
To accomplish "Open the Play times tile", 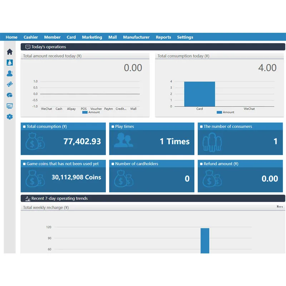I will (152, 139).
